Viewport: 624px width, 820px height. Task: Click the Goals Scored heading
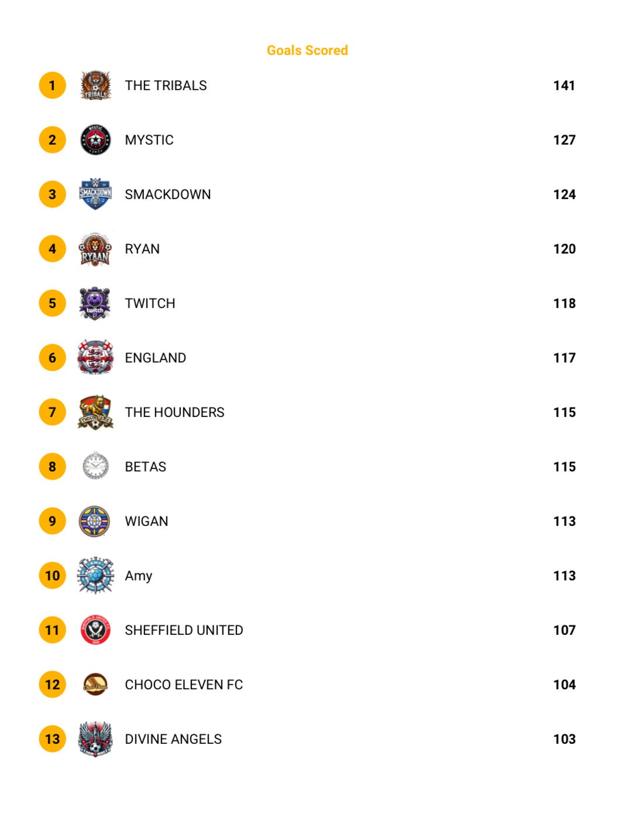307,50
